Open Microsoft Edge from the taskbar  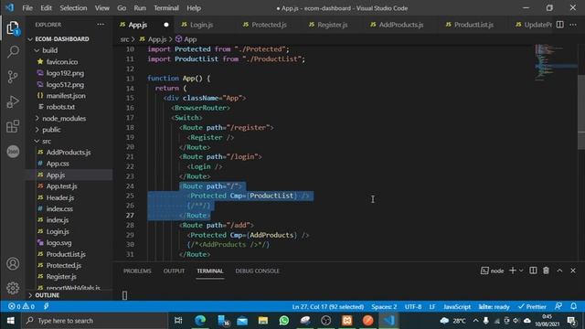click(200, 321)
